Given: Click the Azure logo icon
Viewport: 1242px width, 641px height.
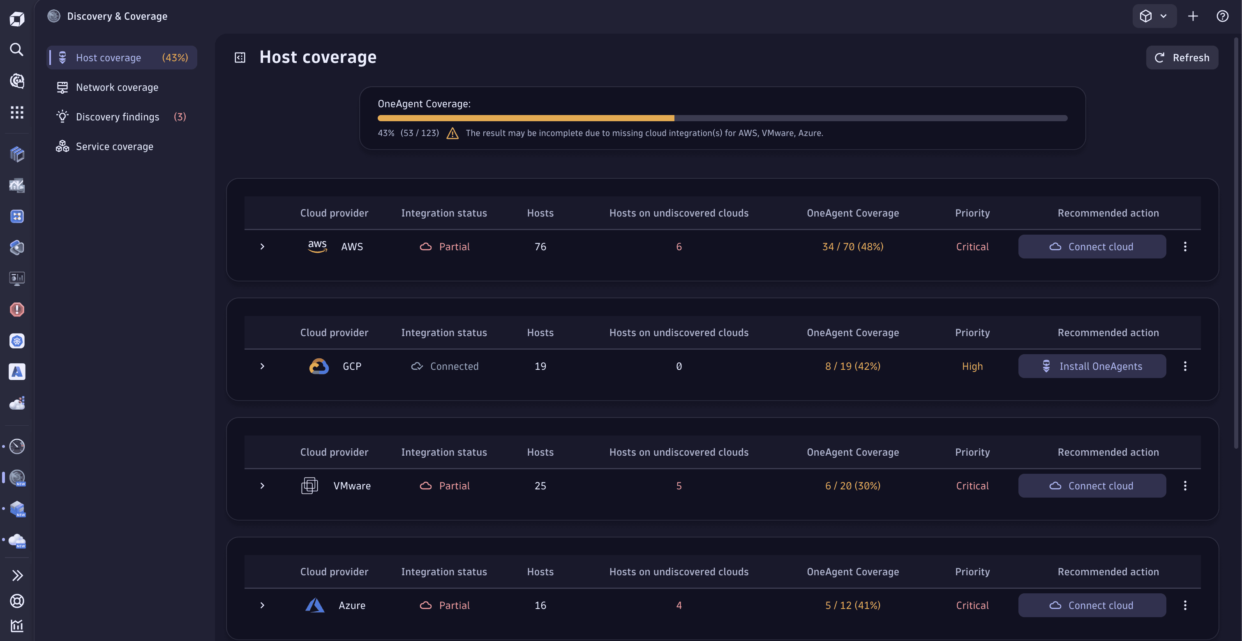Looking at the screenshot, I should click(315, 605).
